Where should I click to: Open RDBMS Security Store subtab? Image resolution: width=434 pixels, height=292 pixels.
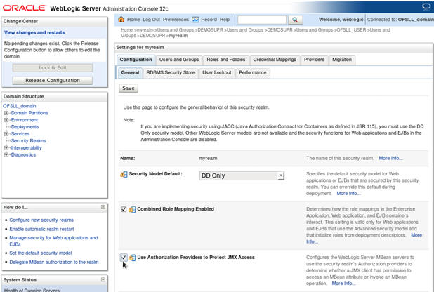pyautogui.click(x=171, y=72)
